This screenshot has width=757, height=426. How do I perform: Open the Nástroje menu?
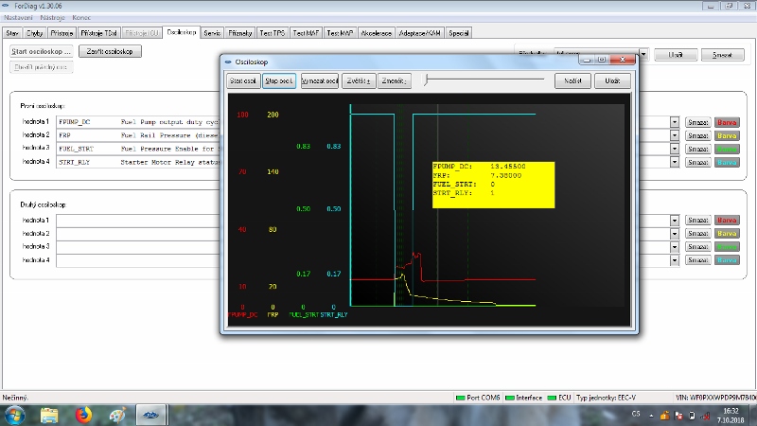tap(52, 18)
